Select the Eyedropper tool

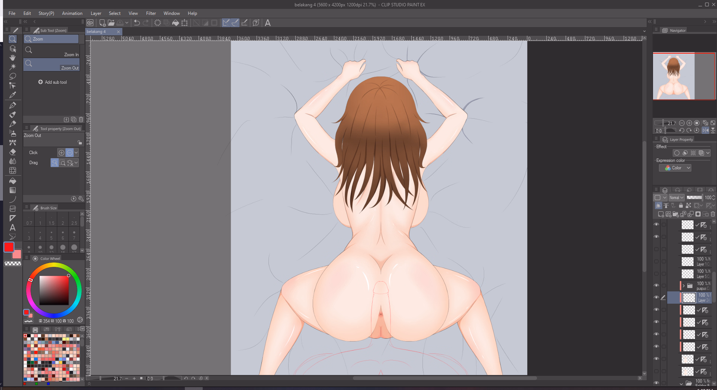pos(13,95)
